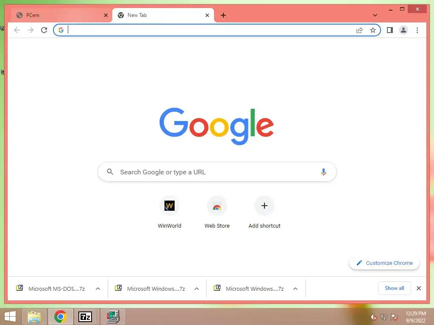Expand options for the last Microsoft Windows....7z download
Viewport: 434px width, 325px height.
295,289
